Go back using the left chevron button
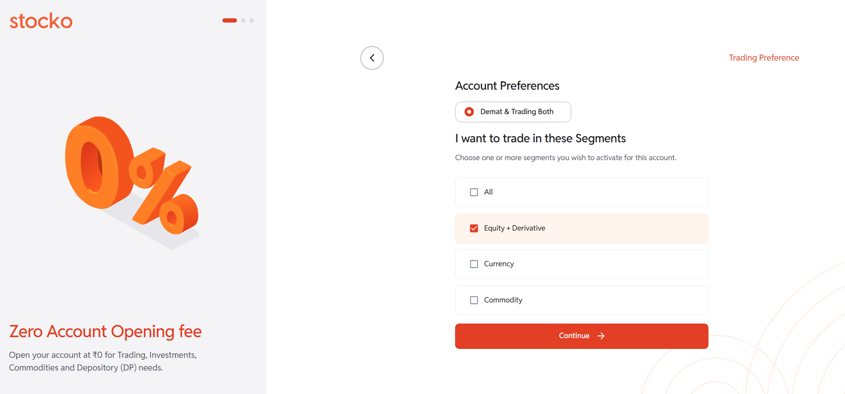Viewport: 845px width, 394px height. tap(372, 58)
